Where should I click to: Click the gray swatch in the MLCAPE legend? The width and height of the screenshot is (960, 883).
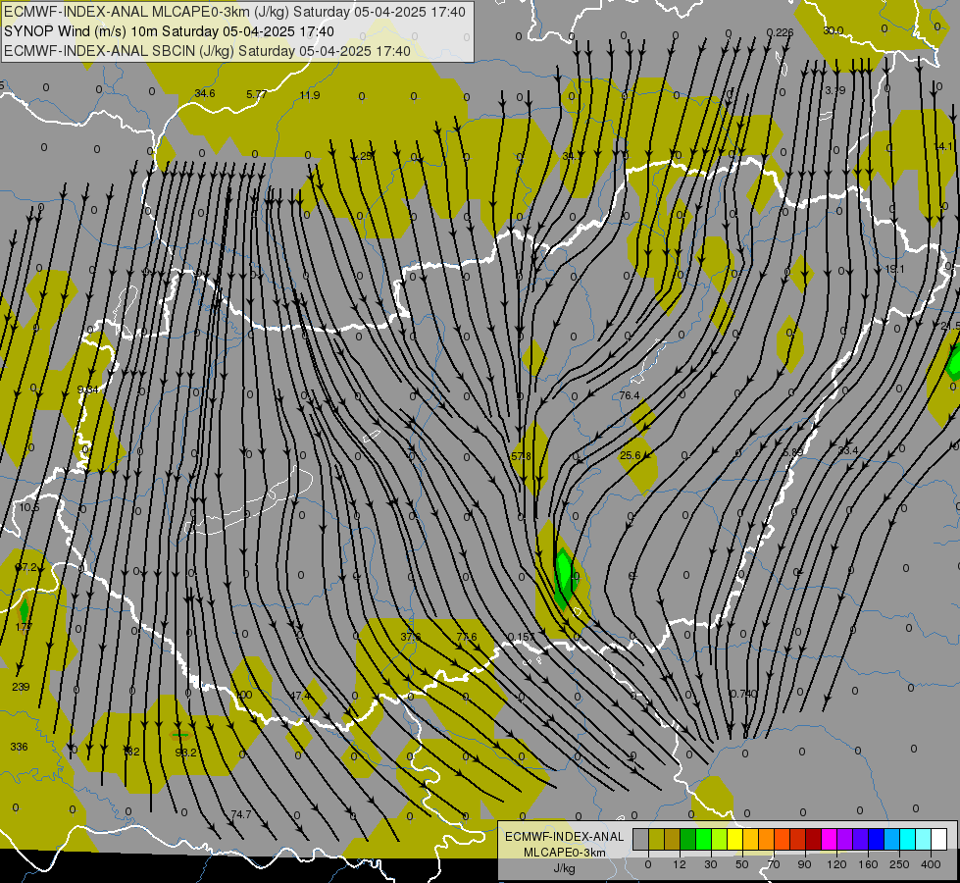click(640, 840)
